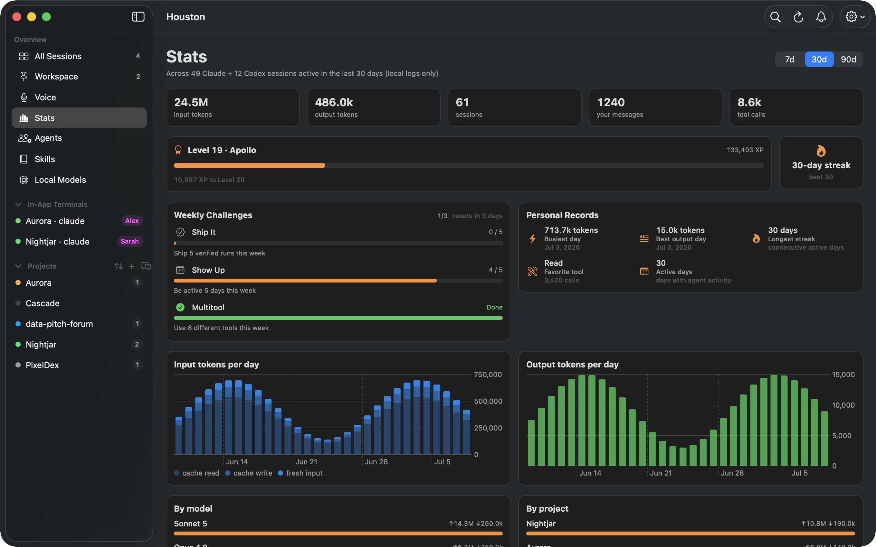Click the 'resets in 3 days' text

(478, 216)
